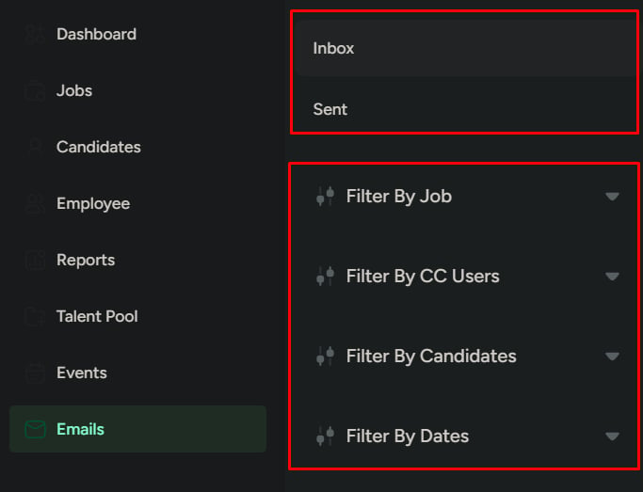Viewport: 643px width, 492px height.
Task: Click the Reports icon in the sidebar
Action: point(35,261)
